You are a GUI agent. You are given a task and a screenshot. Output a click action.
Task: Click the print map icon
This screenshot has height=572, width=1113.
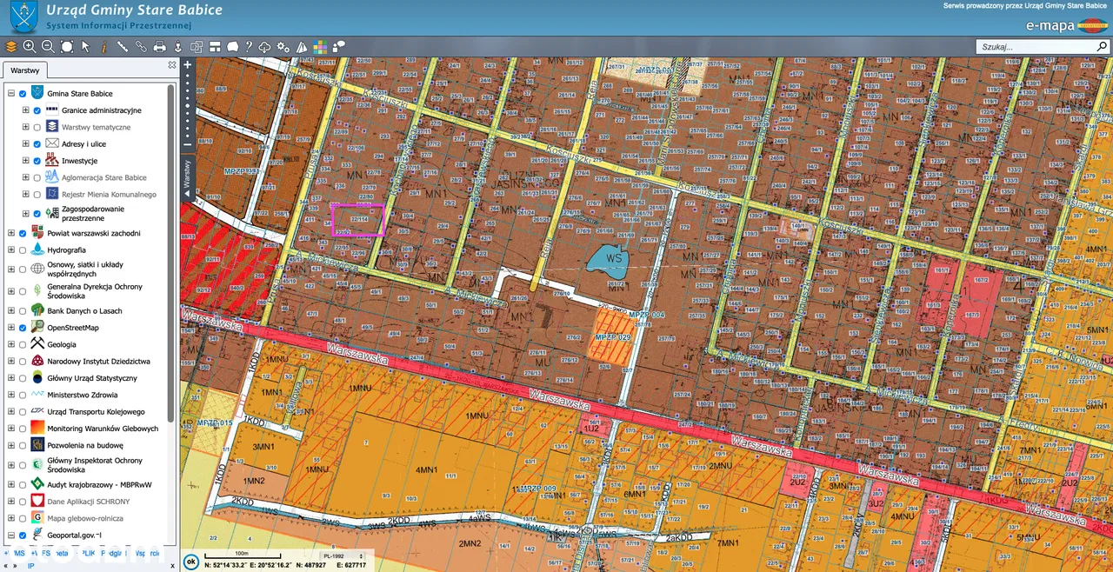[x=160, y=47]
